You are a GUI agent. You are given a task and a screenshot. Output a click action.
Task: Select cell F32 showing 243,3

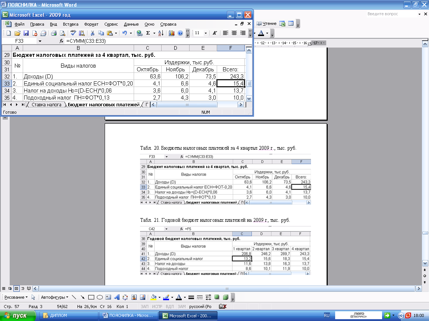[231, 77]
